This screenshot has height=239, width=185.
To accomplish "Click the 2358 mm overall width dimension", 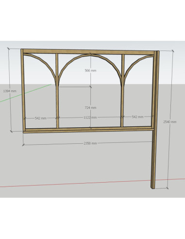I will coord(90,143).
